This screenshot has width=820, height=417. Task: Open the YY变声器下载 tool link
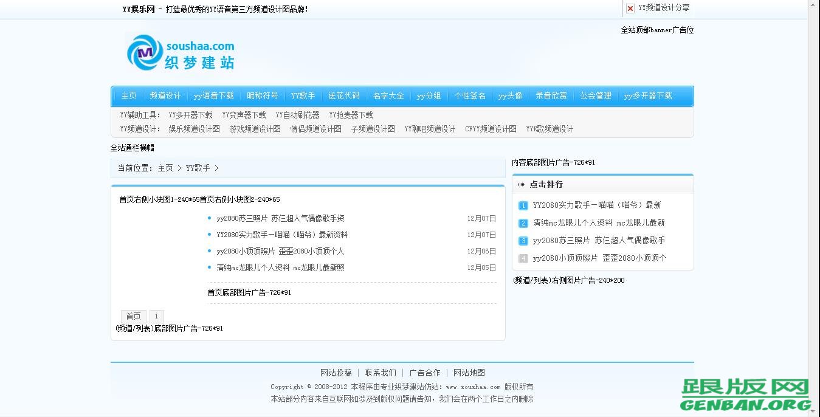pos(244,115)
